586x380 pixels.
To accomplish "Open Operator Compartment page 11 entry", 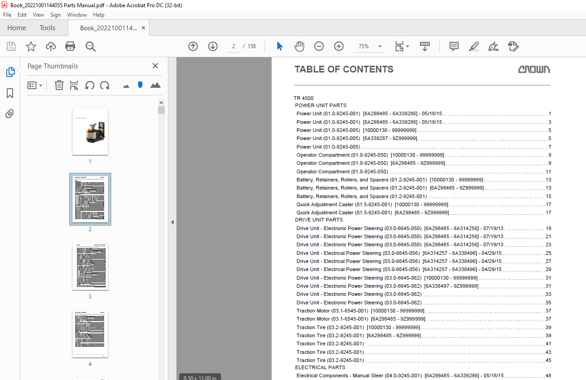I will click(424, 172).
